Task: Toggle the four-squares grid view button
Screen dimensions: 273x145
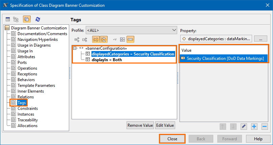Action: pyautogui.click(x=122, y=39)
